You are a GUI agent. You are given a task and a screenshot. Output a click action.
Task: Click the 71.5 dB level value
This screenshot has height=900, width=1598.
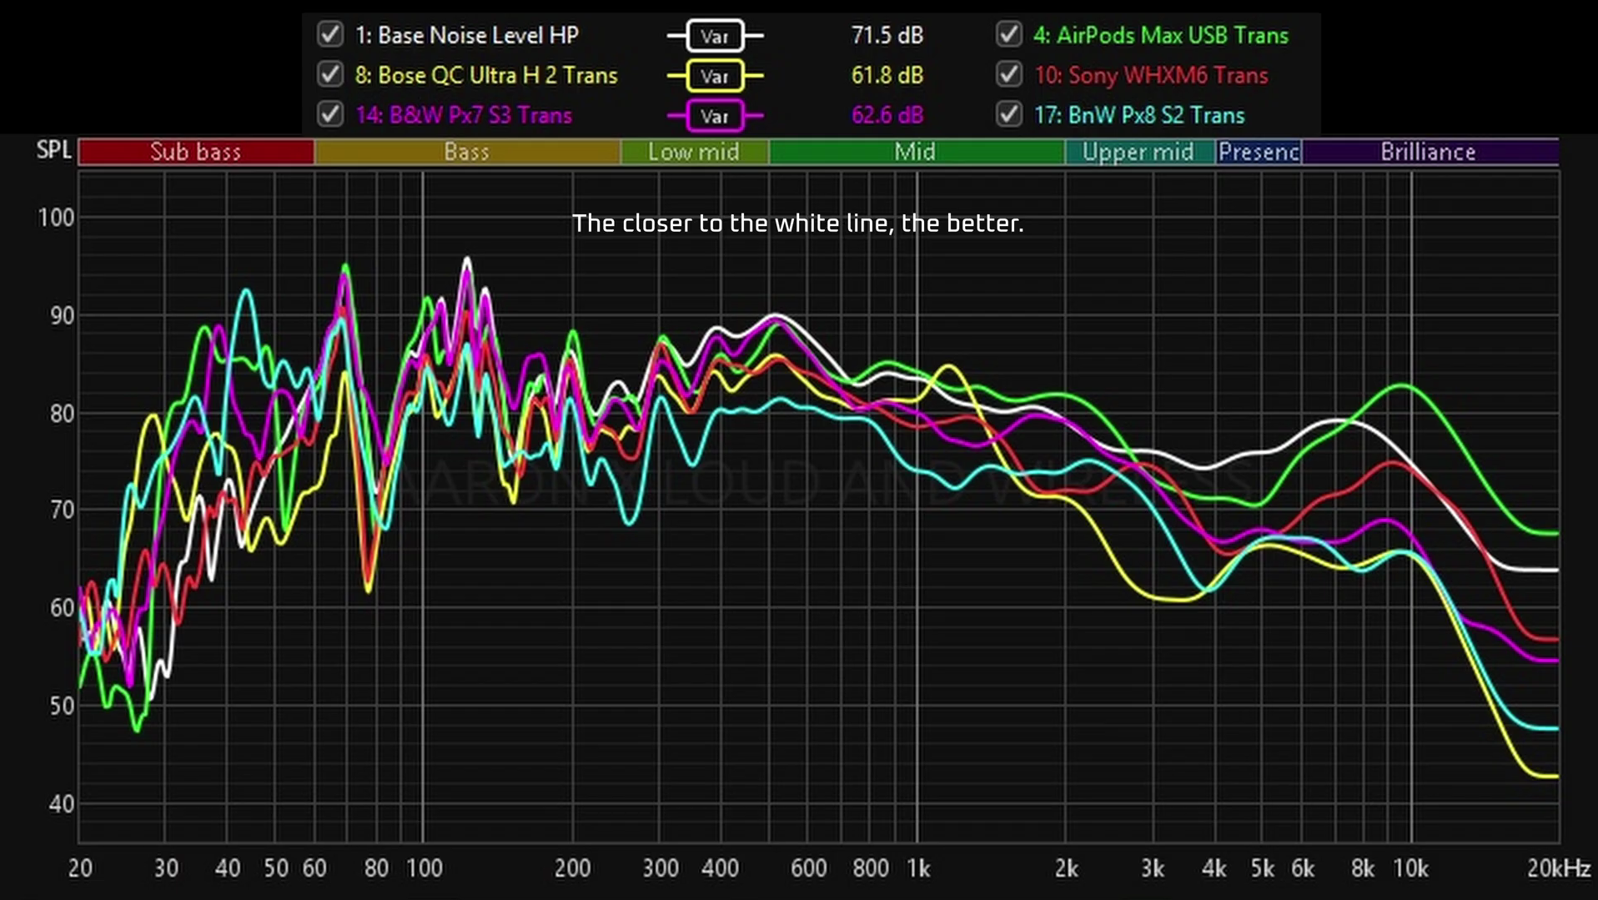click(x=887, y=35)
